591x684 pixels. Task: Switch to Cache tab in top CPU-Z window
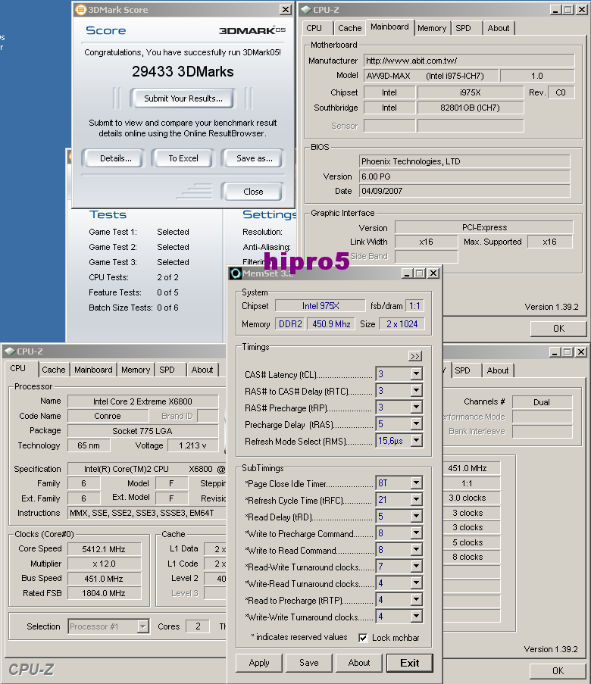click(x=349, y=28)
